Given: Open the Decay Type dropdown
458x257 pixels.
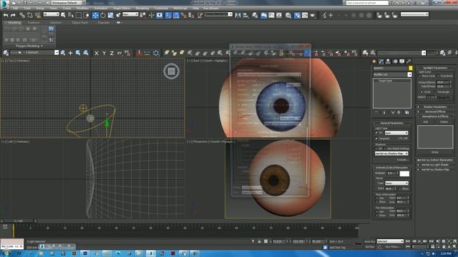Looking at the screenshot, I should (x=396, y=183).
